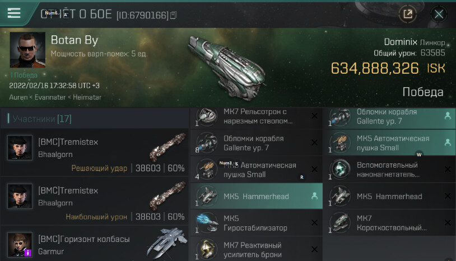The height and width of the screenshot is (261, 456).
Task: Toggle looted marker on highlighted MK5 Hammerhead
Action: 314,196
